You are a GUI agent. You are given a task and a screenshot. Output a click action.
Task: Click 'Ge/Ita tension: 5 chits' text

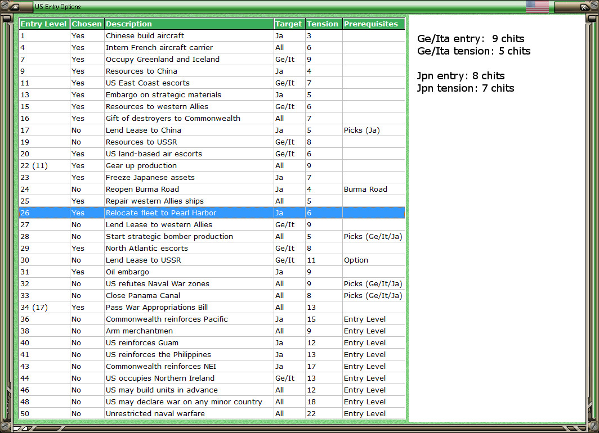[473, 51]
